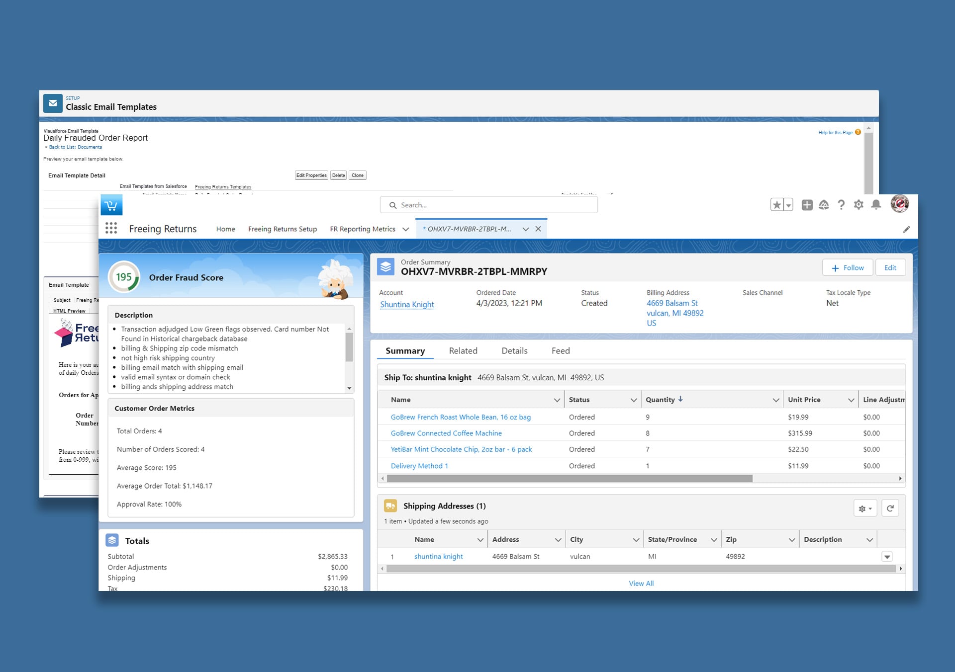Open the user profile avatar

(899, 203)
